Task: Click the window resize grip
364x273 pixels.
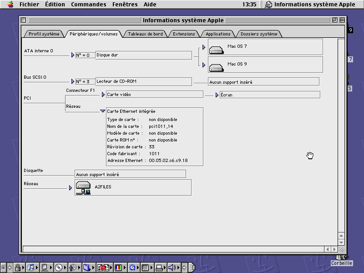Action: 342,249
